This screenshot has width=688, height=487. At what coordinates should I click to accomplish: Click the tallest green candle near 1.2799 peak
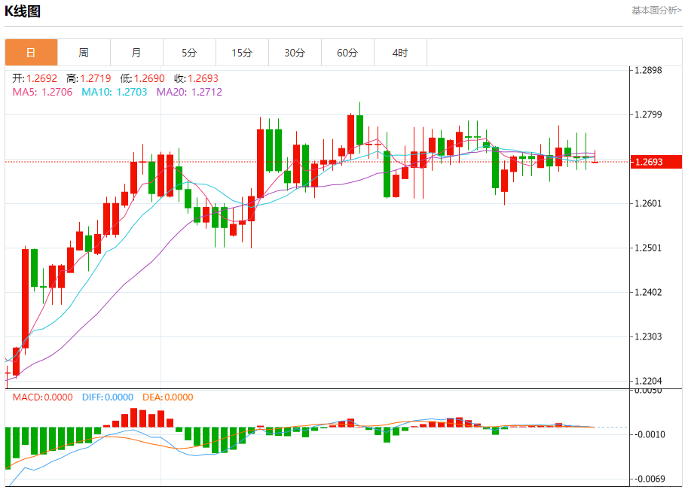click(x=359, y=129)
